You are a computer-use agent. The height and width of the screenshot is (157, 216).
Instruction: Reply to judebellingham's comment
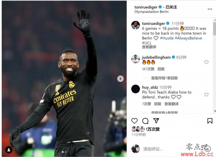[x=161, y=69]
